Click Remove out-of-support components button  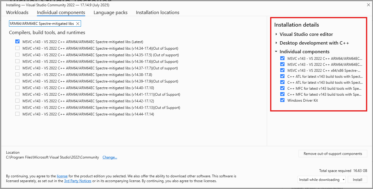point(333,154)
